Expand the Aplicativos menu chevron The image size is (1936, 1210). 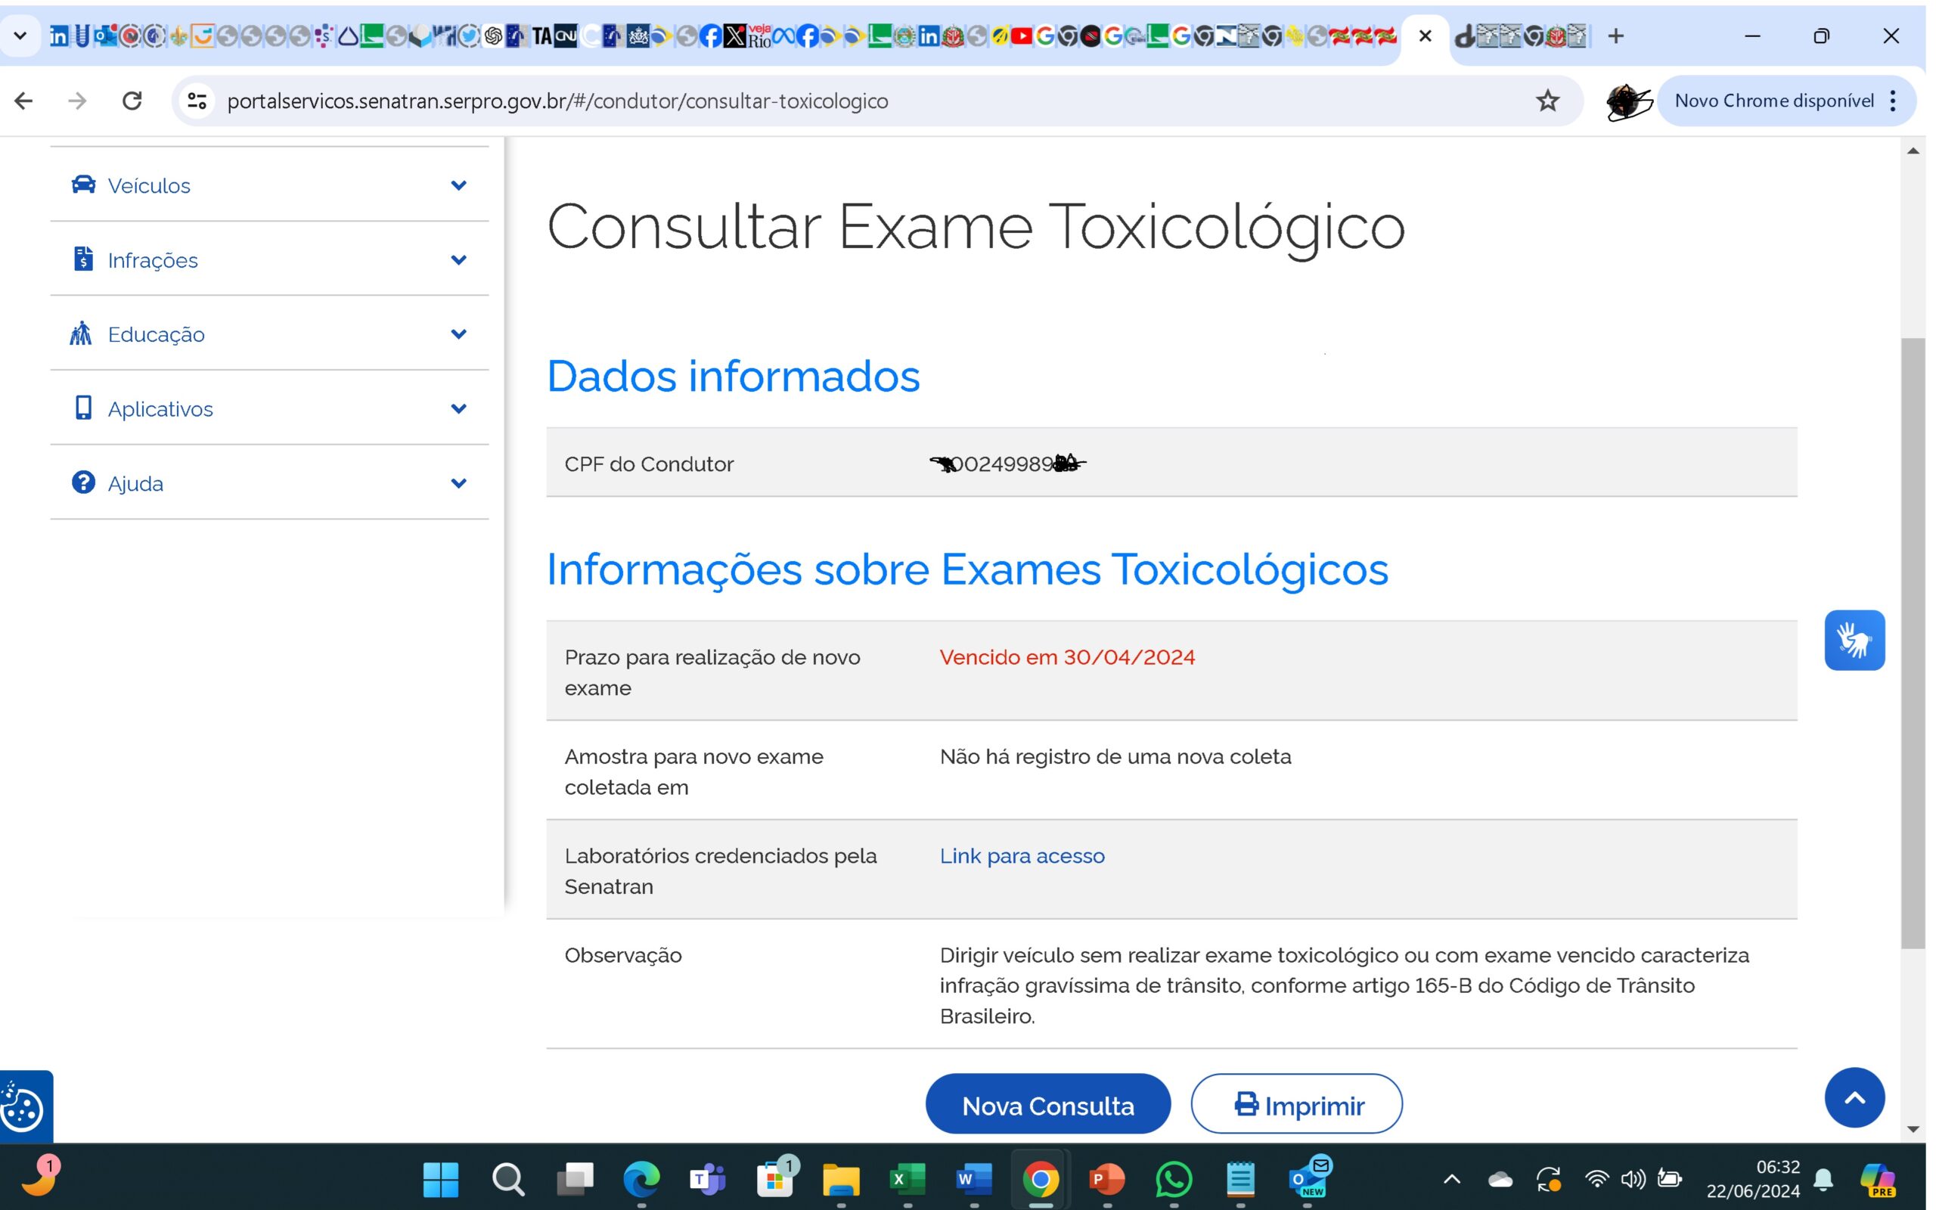click(x=458, y=409)
